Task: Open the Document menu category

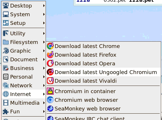Action: click(24, 60)
